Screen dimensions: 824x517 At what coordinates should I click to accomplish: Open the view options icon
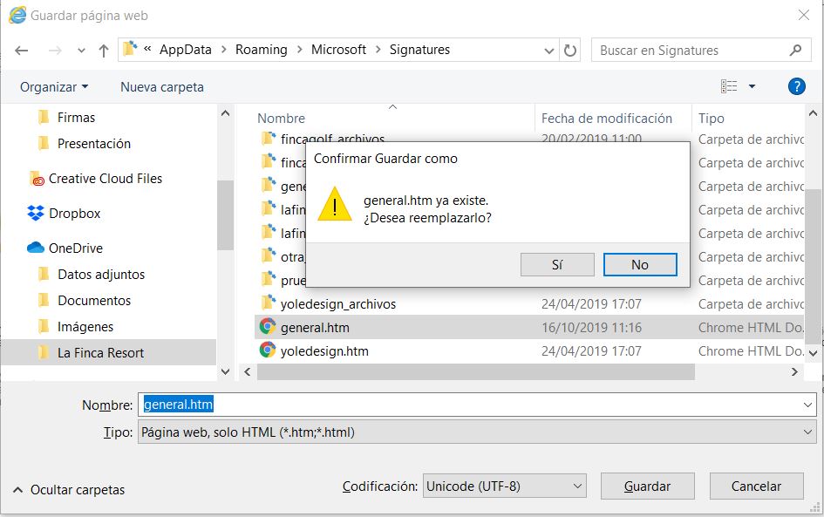[x=730, y=86]
